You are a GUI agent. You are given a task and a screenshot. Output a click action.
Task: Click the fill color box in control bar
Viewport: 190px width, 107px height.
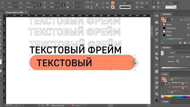click(113, 3)
